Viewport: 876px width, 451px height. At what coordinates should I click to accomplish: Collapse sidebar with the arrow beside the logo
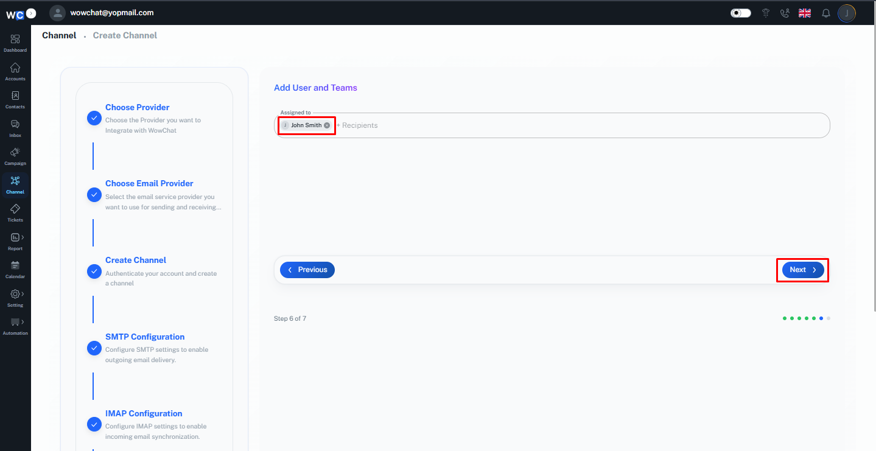(32, 13)
